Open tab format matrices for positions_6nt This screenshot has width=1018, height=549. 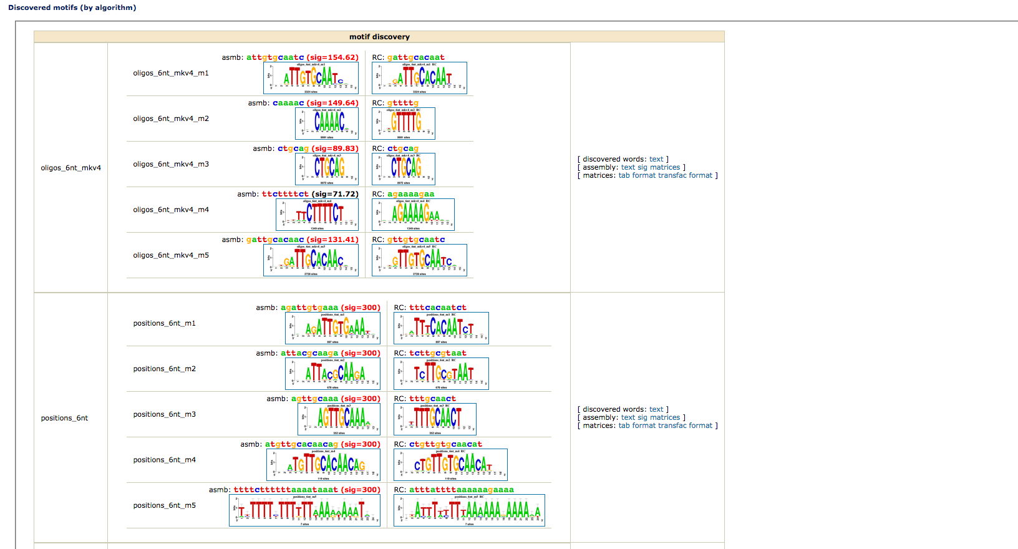click(x=637, y=425)
